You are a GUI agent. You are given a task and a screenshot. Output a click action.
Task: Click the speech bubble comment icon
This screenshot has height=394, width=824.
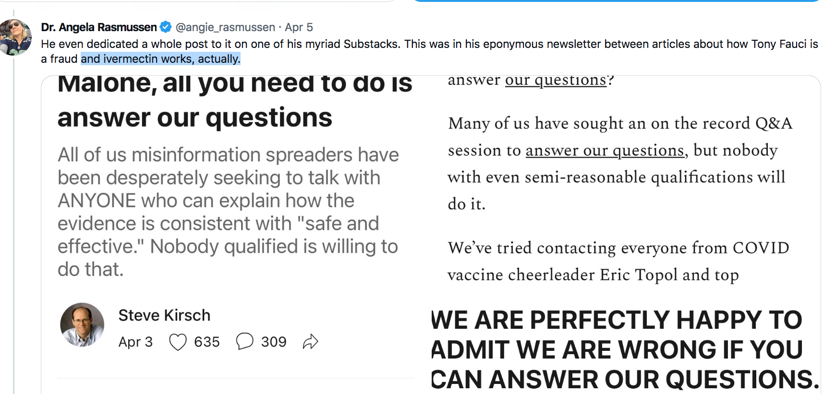(244, 341)
